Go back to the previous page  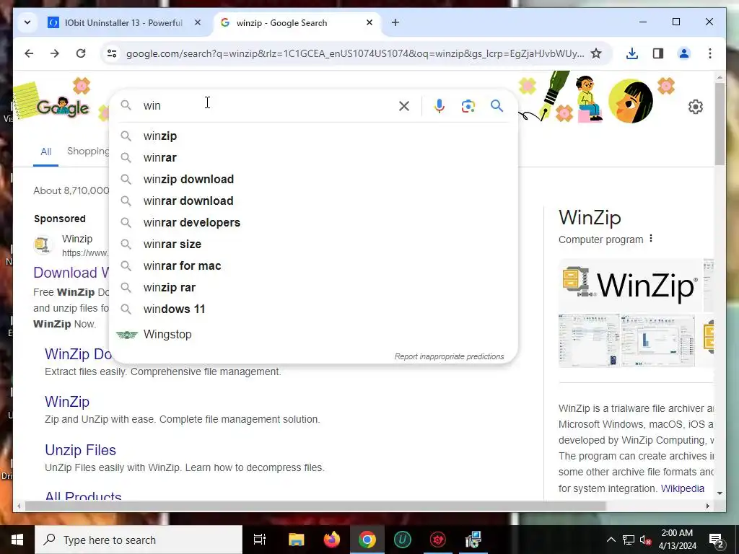(x=29, y=53)
